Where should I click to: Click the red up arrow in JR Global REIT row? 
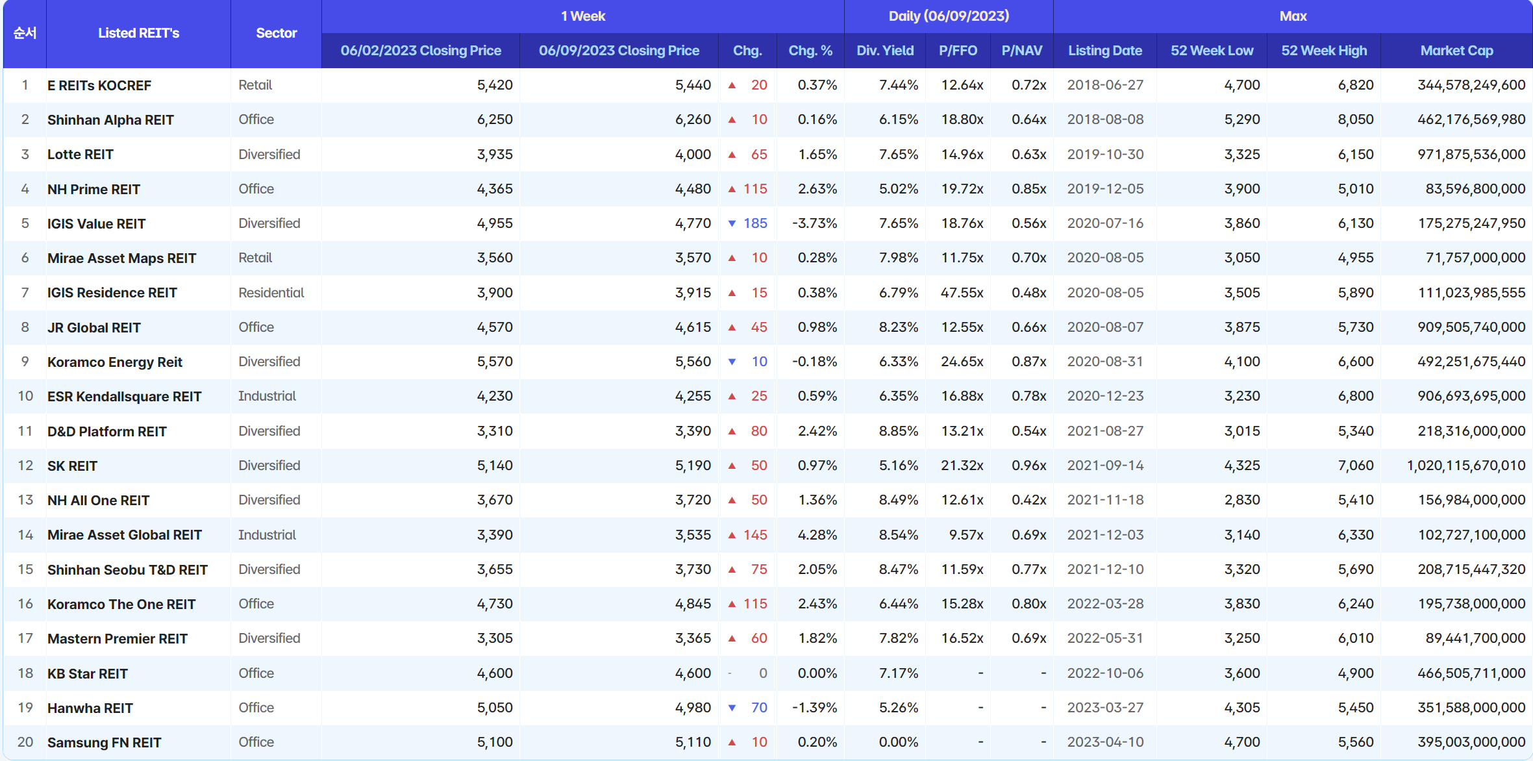pos(732,327)
